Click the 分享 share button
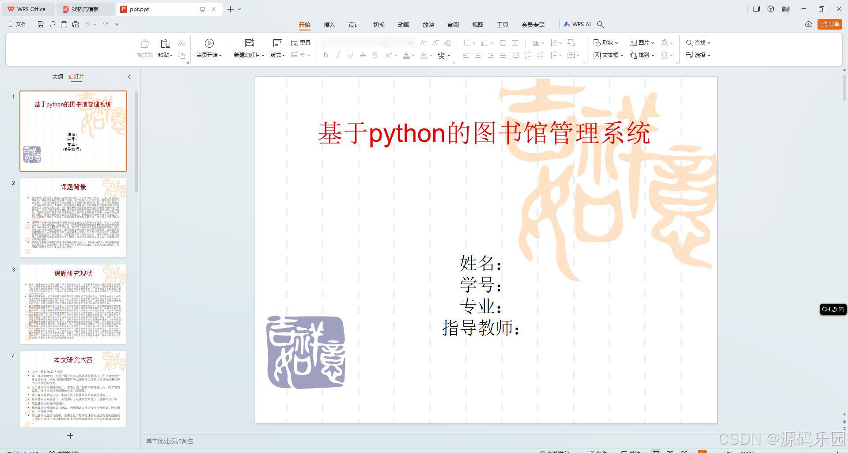This screenshot has height=453, width=848. [830, 24]
